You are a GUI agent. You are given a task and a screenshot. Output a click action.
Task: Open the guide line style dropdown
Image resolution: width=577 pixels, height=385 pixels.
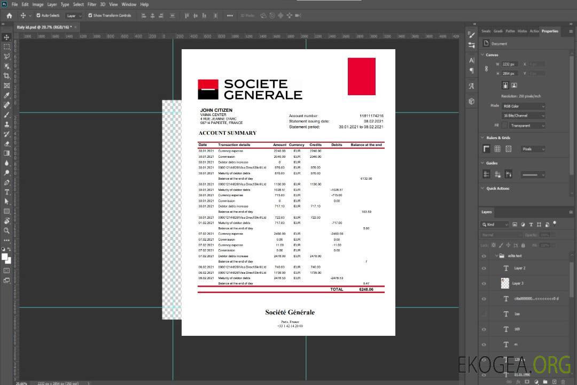(x=533, y=175)
